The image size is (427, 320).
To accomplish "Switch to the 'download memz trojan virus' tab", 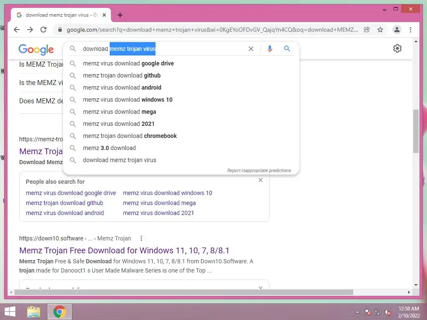I will 61,15.
